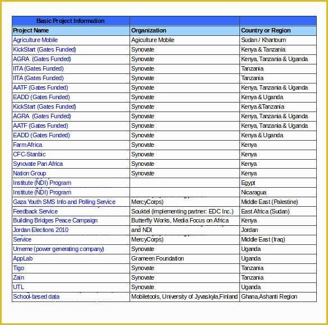328x325 pixels.
Task: Select 'Synovate' in the Tigo row
Action: click(x=142, y=268)
